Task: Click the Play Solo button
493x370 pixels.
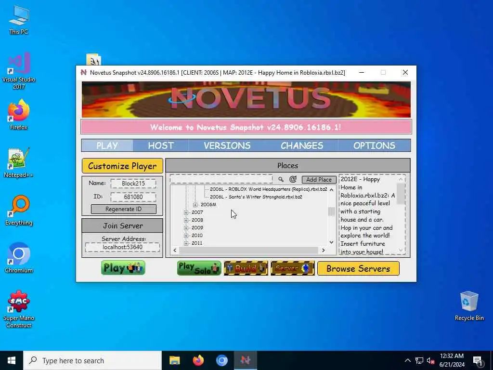Action: pos(199,268)
